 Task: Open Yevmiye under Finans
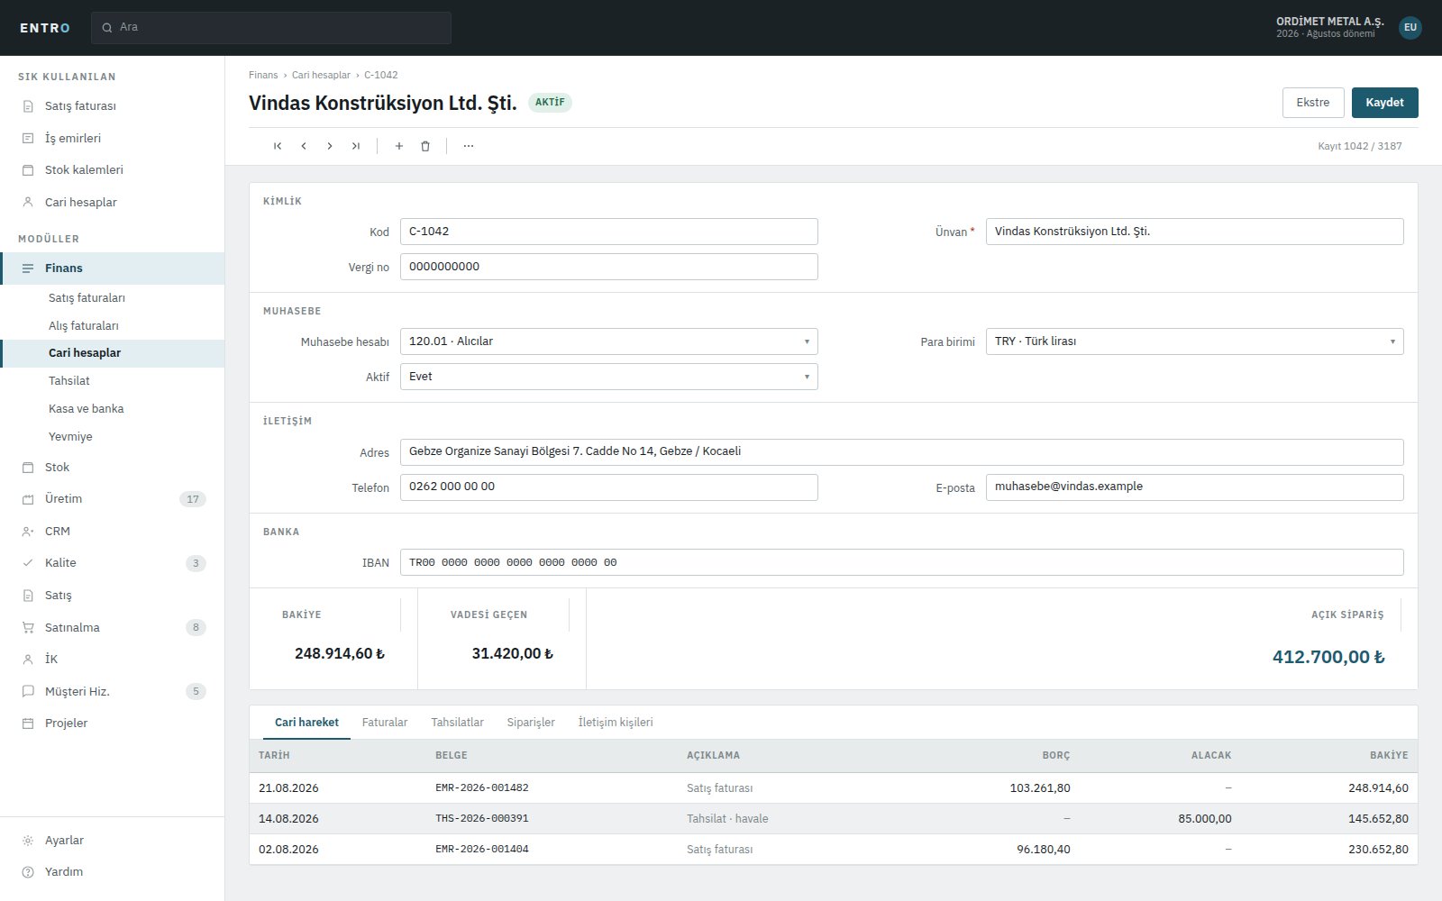(113, 437)
